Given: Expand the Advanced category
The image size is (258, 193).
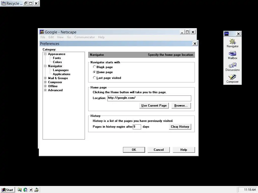Looking at the screenshot, I should coord(45,90).
